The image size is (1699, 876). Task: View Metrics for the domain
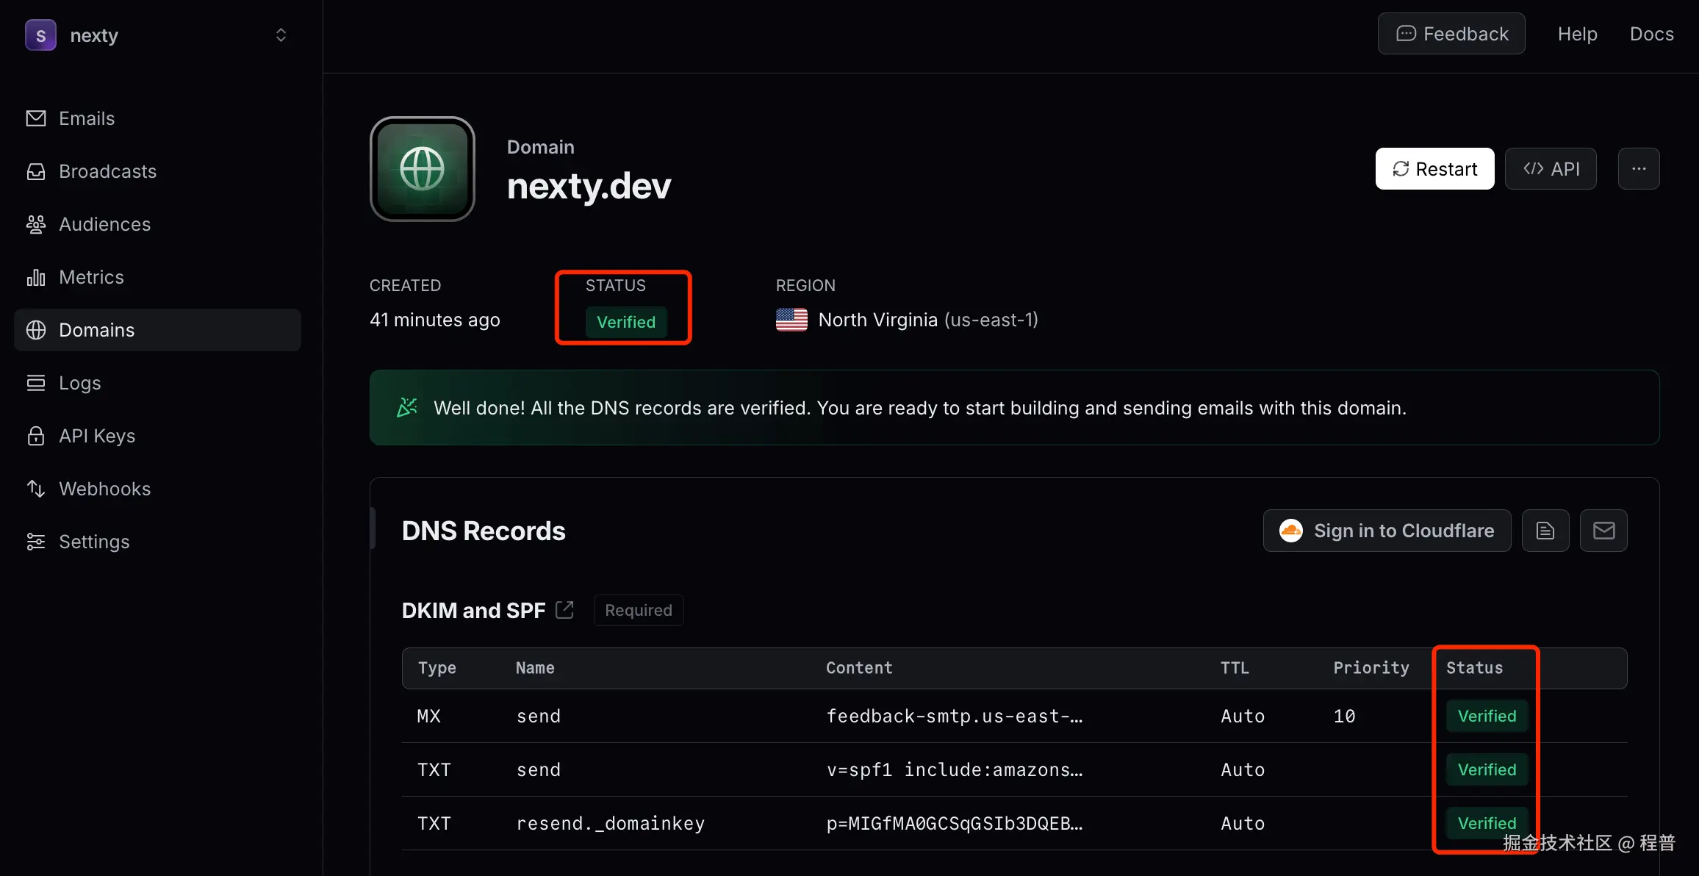(x=91, y=277)
